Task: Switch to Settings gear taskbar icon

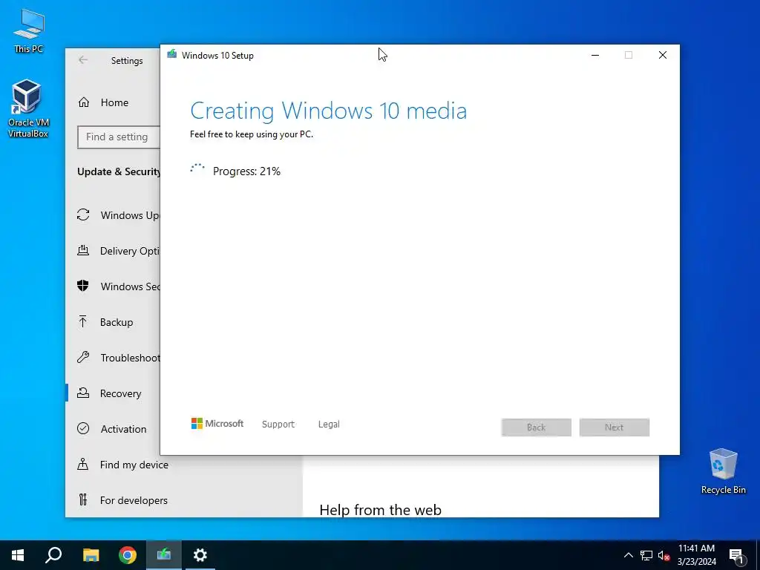Action: [200, 555]
